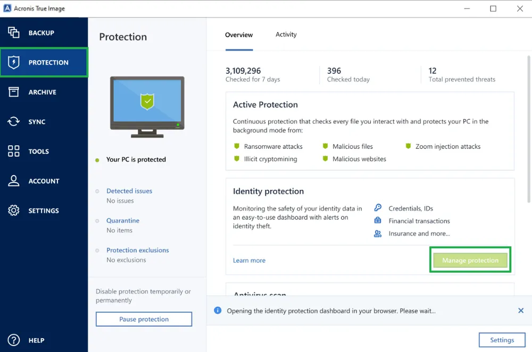Click the Manage protection button
Image resolution: width=532 pixels, height=352 pixels.
pos(470,261)
